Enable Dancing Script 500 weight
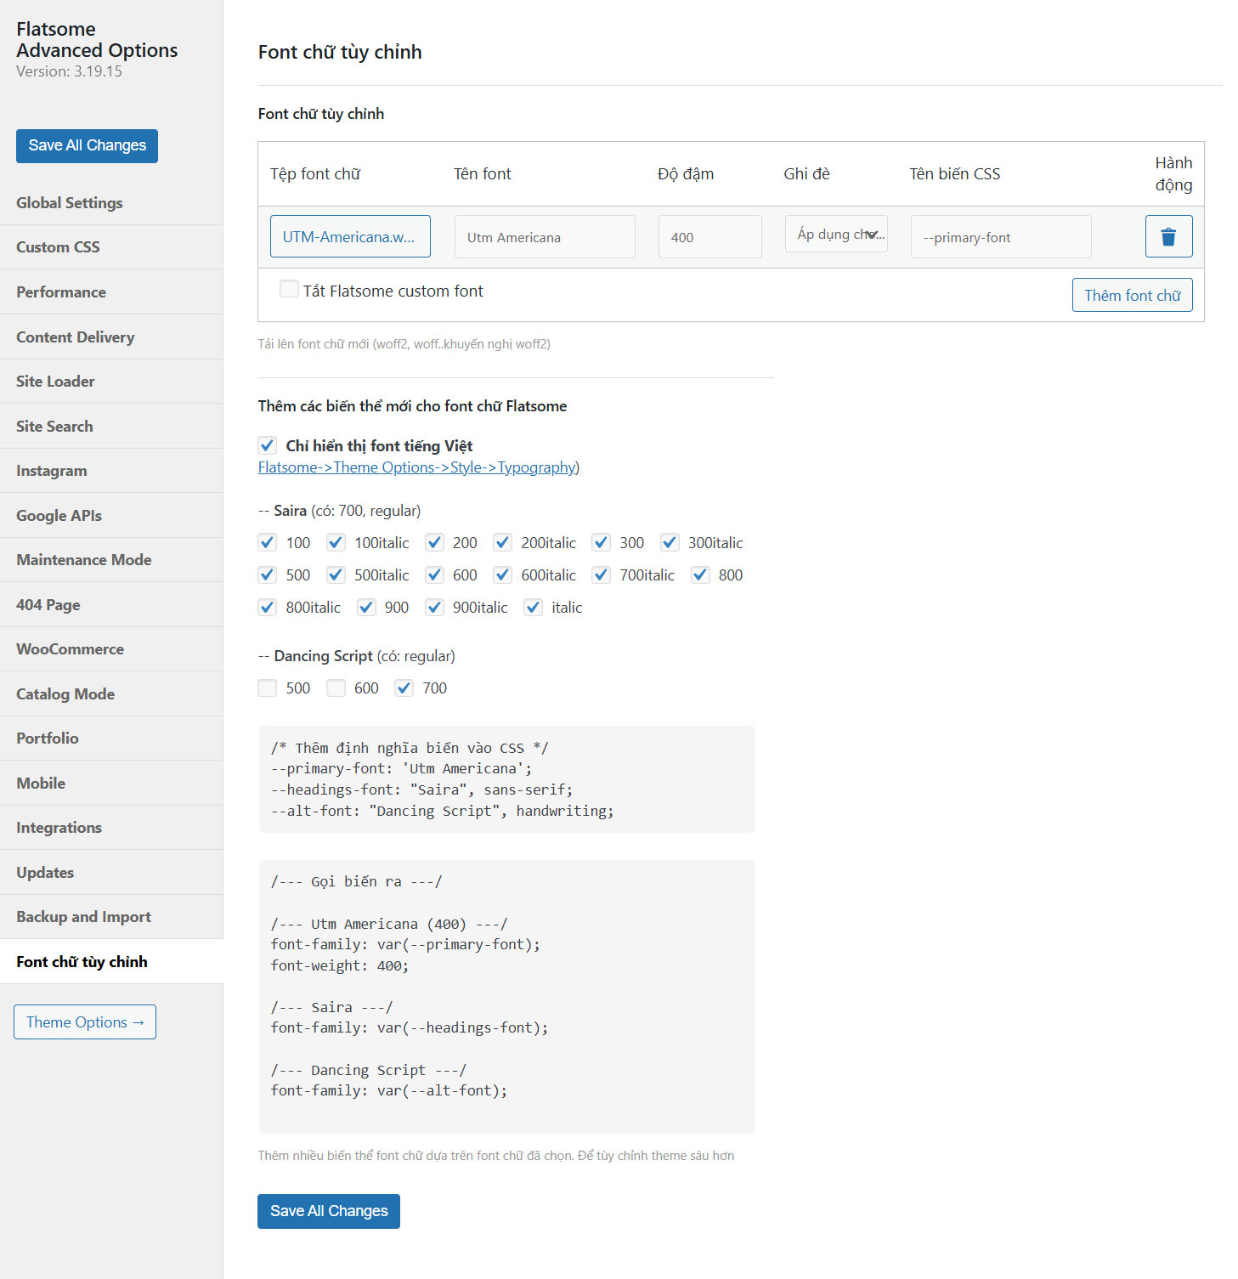Viewport: 1238px width, 1279px height. pyautogui.click(x=267, y=688)
